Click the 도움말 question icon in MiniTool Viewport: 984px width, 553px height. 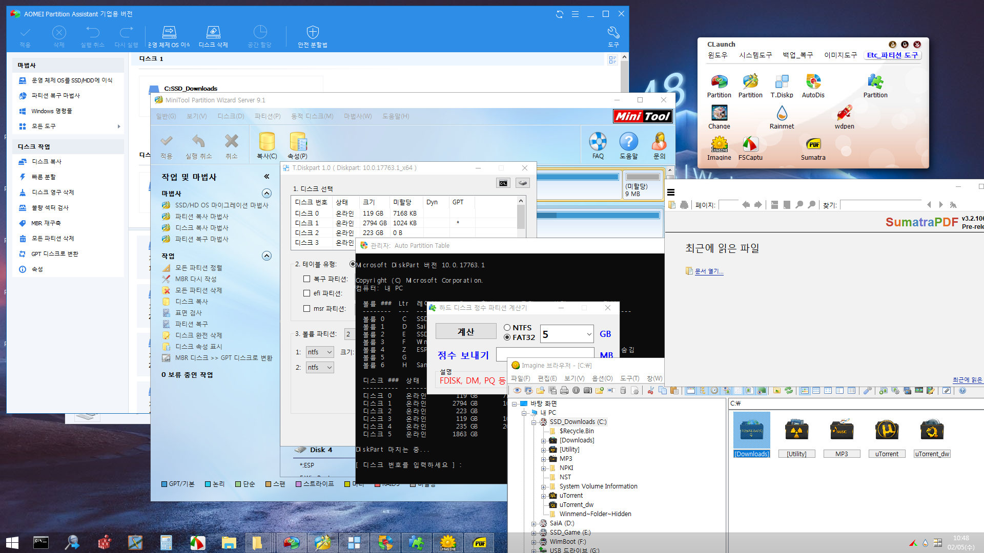(629, 145)
